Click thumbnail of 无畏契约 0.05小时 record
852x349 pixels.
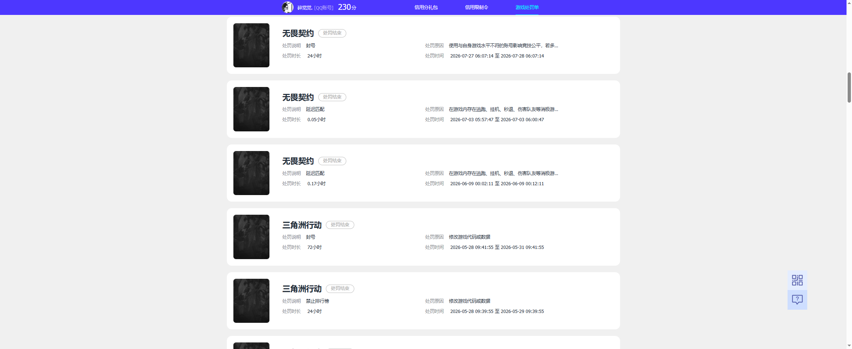[x=251, y=109]
